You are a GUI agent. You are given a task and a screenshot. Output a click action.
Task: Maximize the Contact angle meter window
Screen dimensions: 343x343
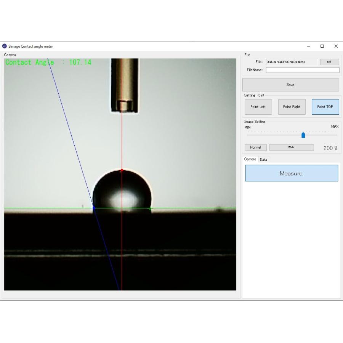point(322,46)
